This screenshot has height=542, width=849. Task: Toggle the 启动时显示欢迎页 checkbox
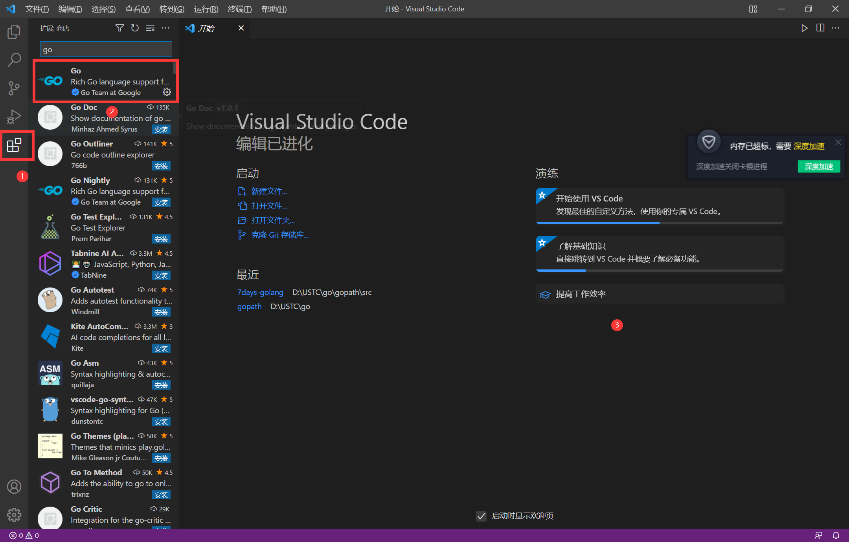[481, 516]
